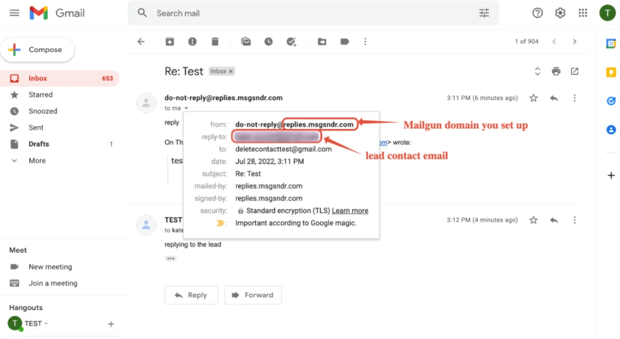Get add-ons plus icon
The width and height of the screenshot is (620, 339).
611,175
